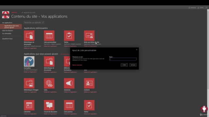Click the Liens promus app icon

(69, 105)
